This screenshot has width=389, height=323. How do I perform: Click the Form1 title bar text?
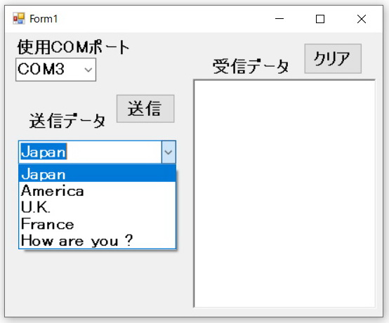click(44, 19)
